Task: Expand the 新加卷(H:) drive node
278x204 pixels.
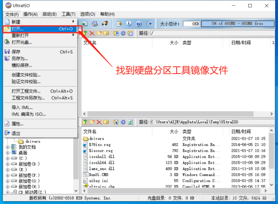Action: (x=8, y=187)
